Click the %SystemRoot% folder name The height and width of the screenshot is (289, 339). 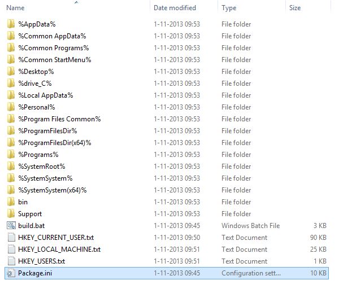coord(42,167)
